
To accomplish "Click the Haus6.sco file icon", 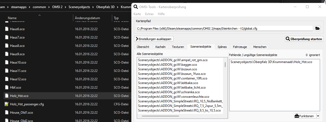I will click(7, 29).
